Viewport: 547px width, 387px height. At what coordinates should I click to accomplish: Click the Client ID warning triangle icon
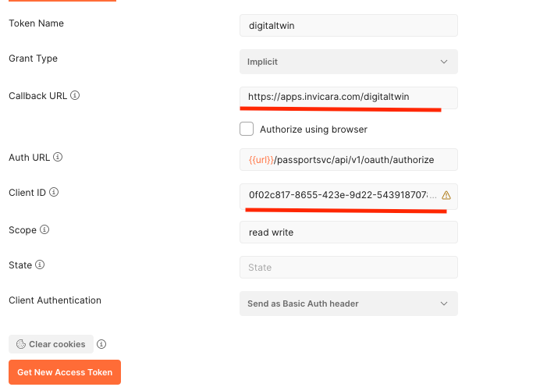(446, 195)
